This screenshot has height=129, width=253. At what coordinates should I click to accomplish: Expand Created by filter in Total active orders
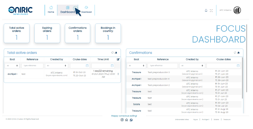pos(56,66)
